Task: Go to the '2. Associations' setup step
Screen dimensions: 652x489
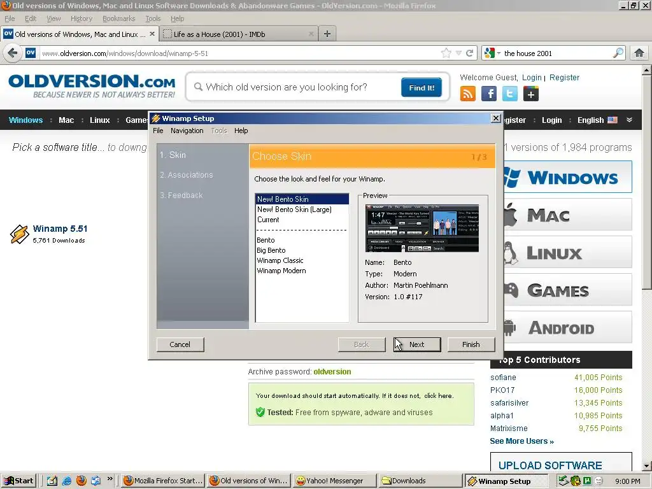Action: pos(187,175)
